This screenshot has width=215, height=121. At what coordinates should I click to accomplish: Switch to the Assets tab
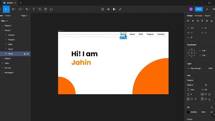coord(8,16)
